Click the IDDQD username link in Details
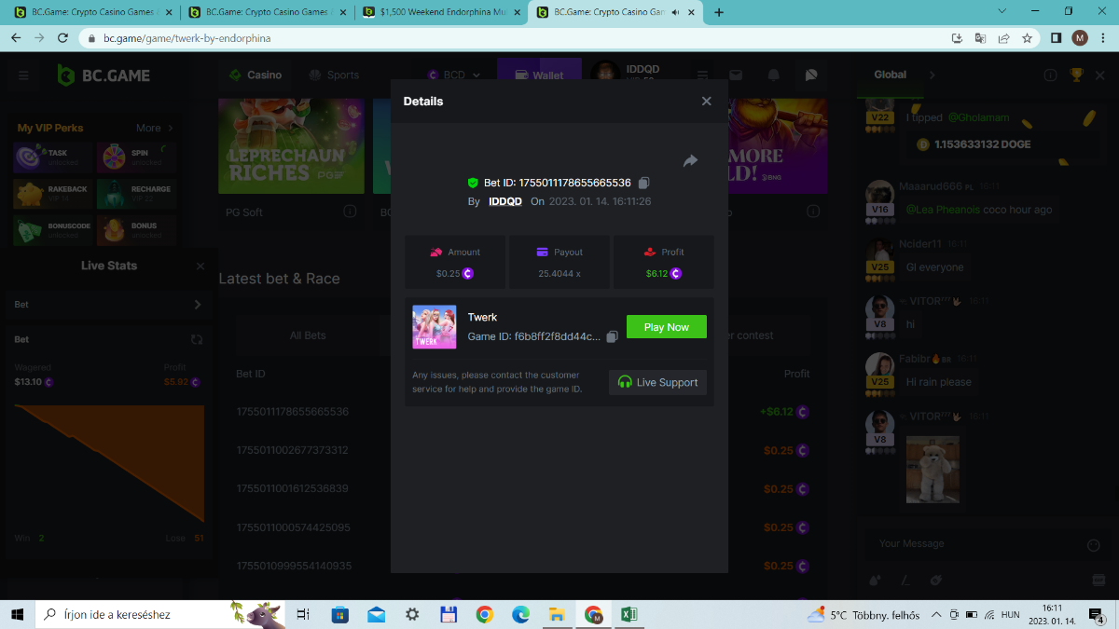This screenshot has height=629, width=1119. point(505,201)
